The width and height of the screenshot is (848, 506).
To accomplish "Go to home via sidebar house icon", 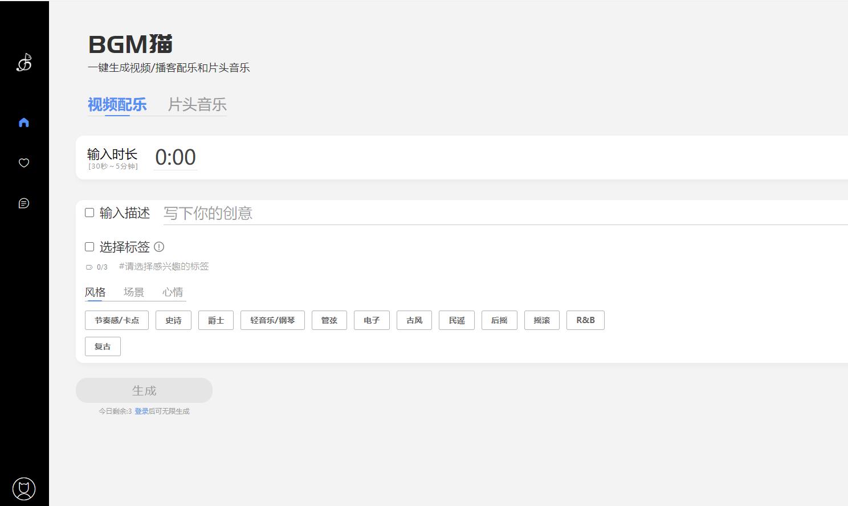I will coord(24,123).
